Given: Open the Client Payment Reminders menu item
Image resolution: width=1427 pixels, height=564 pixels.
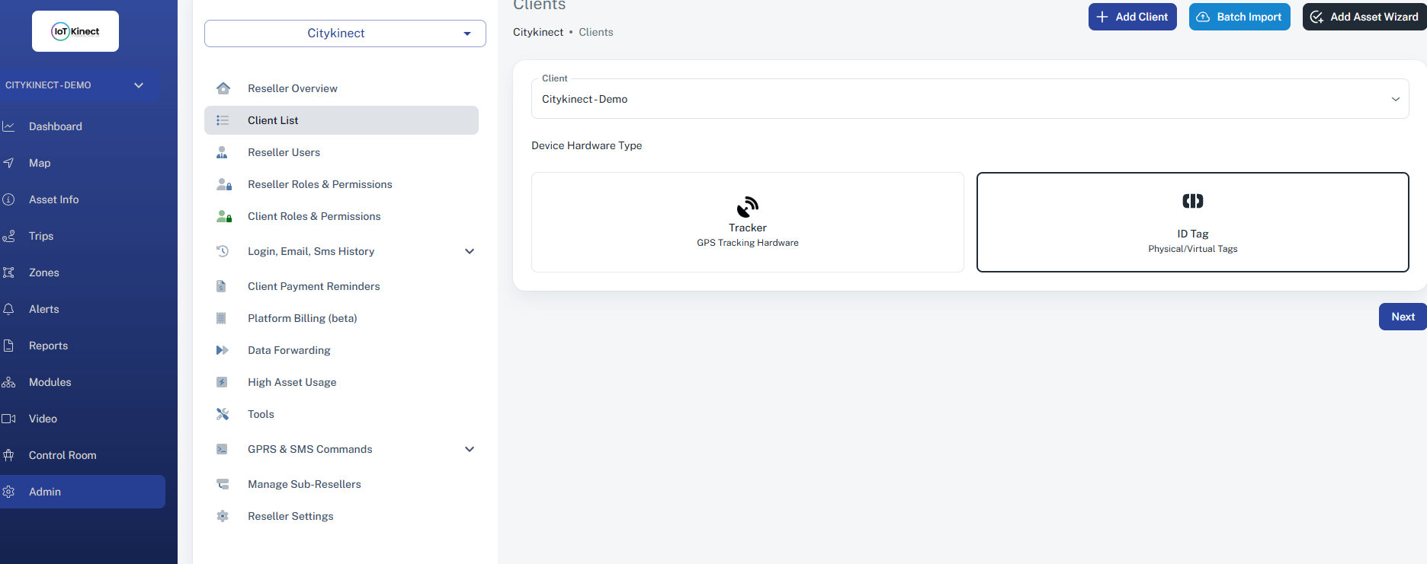Looking at the screenshot, I should click(313, 286).
